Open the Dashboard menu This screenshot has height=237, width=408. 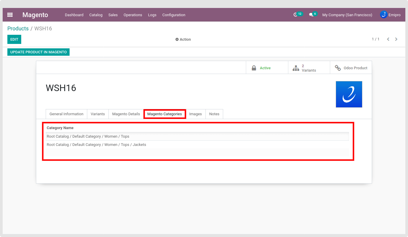click(x=74, y=15)
